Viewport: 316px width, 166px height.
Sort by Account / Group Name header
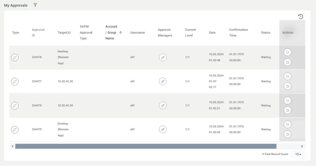(x=111, y=32)
